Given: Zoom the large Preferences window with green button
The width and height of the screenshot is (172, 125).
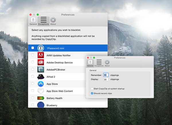Looking at the screenshot, I should coord(38,15).
